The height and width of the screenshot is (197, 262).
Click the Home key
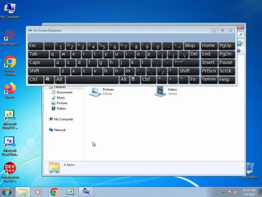[209, 46]
